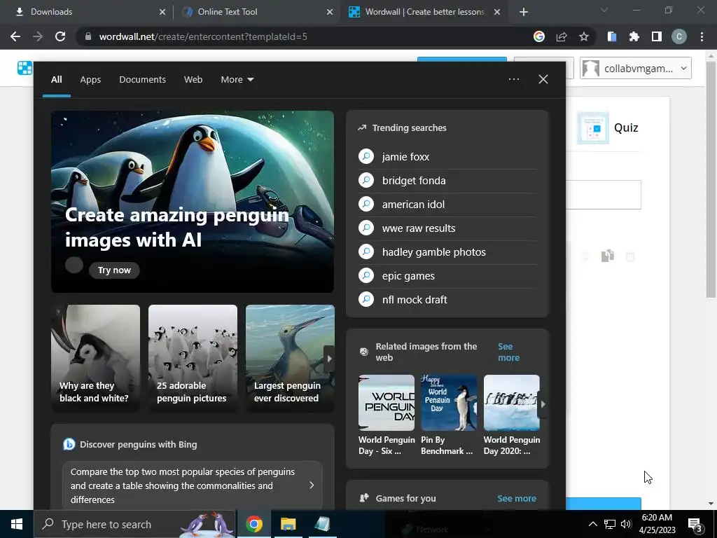Click the Chrome back arrow
This screenshot has height=538, width=717.
15,36
